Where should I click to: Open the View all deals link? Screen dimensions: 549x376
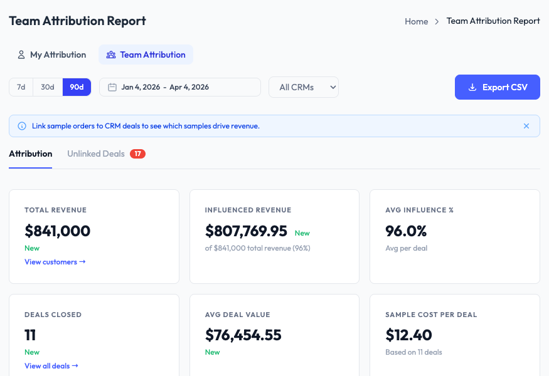51,365
